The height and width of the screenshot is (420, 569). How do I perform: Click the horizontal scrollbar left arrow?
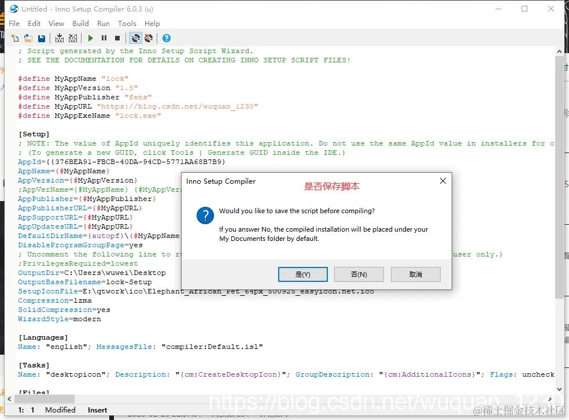[9, 399]
